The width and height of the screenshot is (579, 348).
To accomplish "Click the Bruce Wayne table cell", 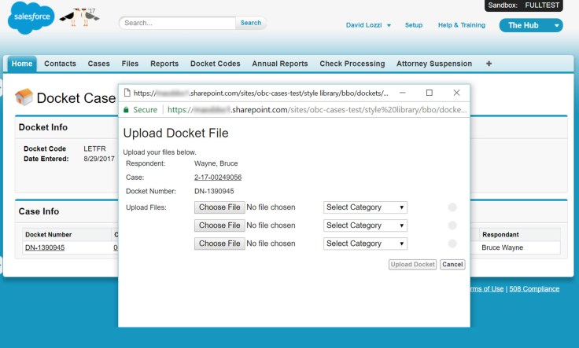I will coord(502,247).
